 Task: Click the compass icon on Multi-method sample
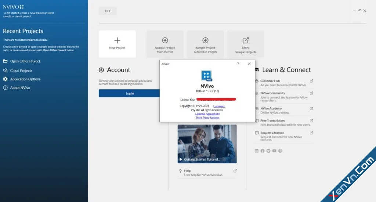pyautogui.click(x=165, y=40)
